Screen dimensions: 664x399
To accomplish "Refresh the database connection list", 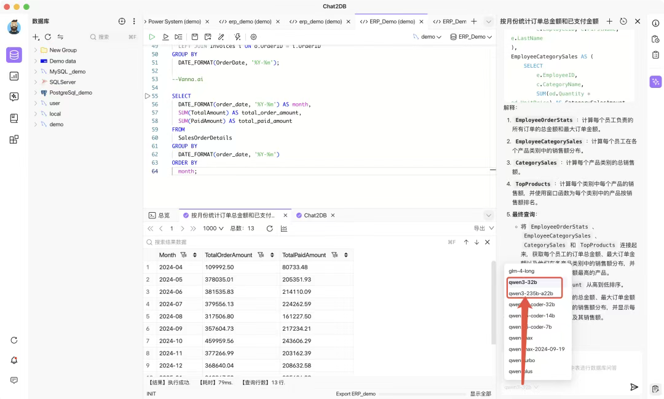I will pyautogui.click(x=48, y=38).
